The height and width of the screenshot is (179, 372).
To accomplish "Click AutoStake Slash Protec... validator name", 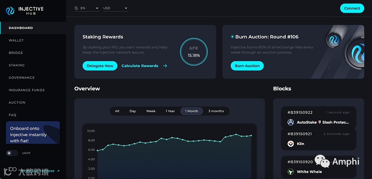I will point(323,122).
